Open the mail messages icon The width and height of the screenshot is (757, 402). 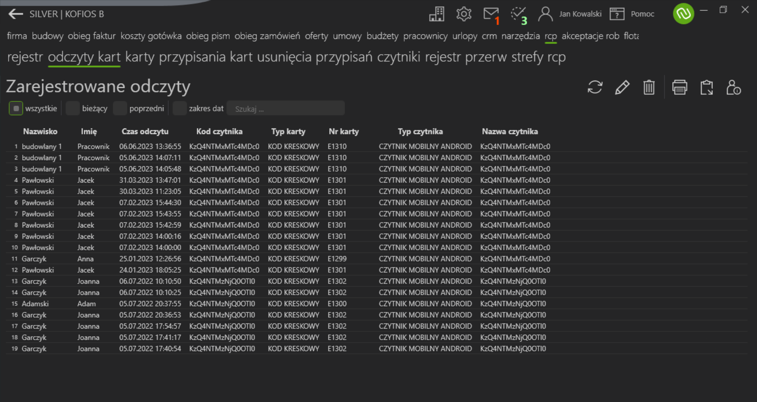(491, 15)
